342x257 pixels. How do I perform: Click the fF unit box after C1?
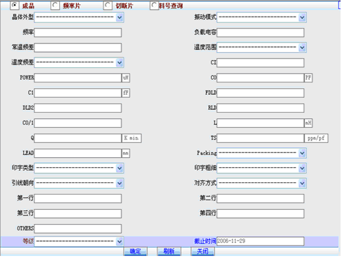(x=126, y=93)
